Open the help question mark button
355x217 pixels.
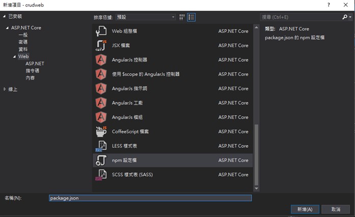[x=329, y=5]
